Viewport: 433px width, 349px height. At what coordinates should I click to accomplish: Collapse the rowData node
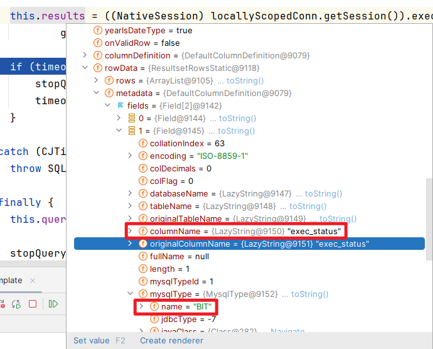pyautogui.click(x=85, y=68)
